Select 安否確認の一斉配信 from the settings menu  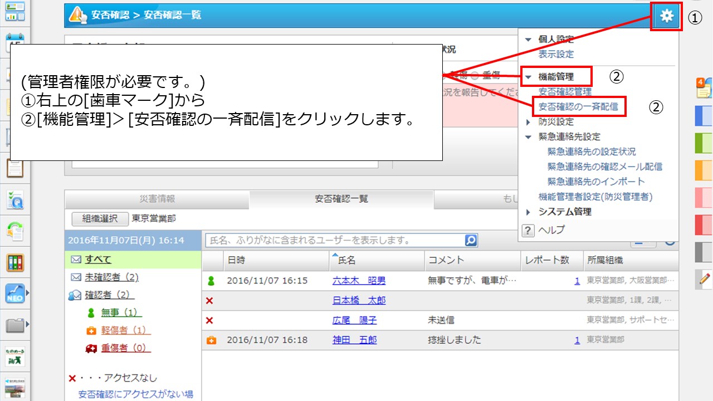[578, 106]
